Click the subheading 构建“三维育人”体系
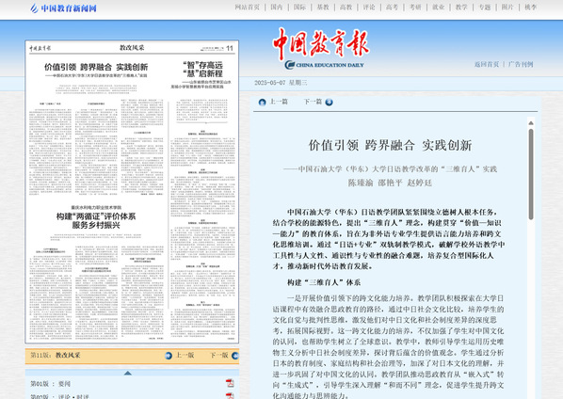Screen dimensions: 563x399 tap(324, 282)
